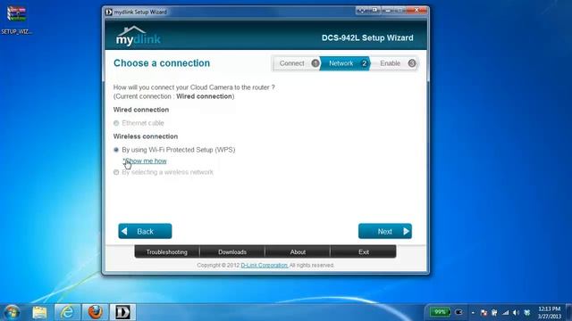Click the step 2 circle on Network

[364, 63]
